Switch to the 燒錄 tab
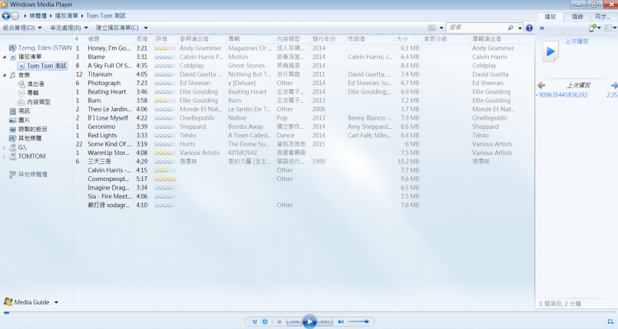Screen dimensions: 618x329 point(577,16)
